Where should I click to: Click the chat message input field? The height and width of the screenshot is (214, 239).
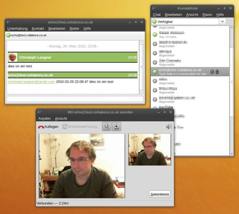point(75,99)
